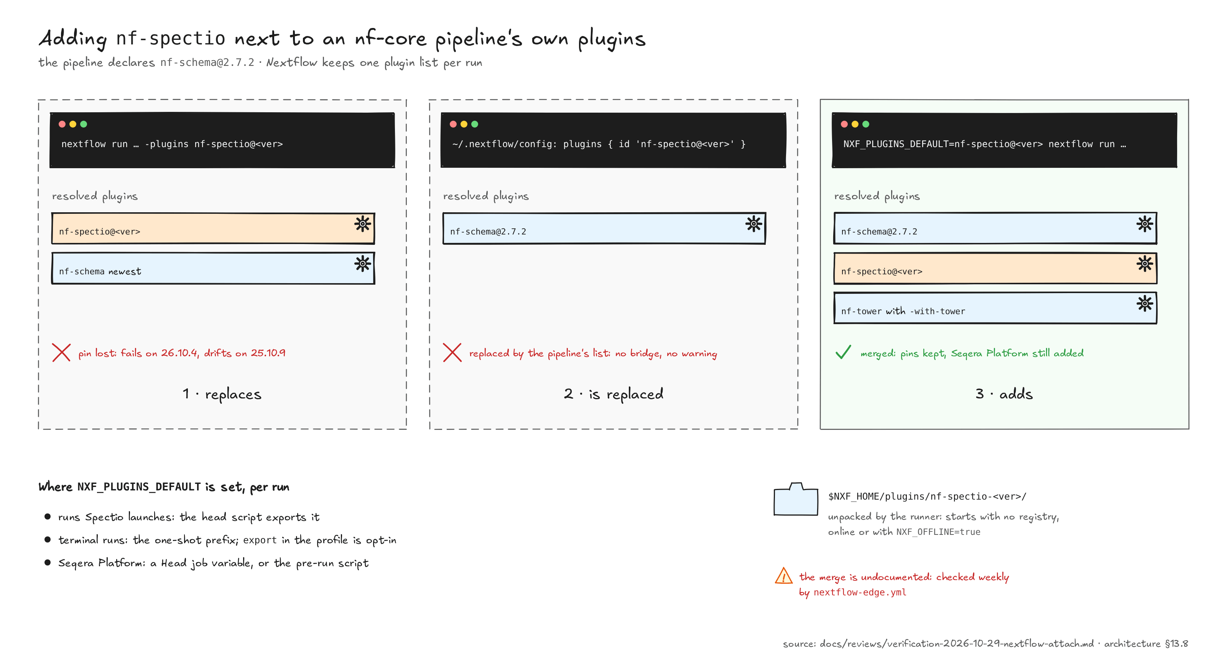This screenshot has height=659, width=1227.
Task: Click the source footnote with verification-2026-10-29
Action: (x=985, y=644)
